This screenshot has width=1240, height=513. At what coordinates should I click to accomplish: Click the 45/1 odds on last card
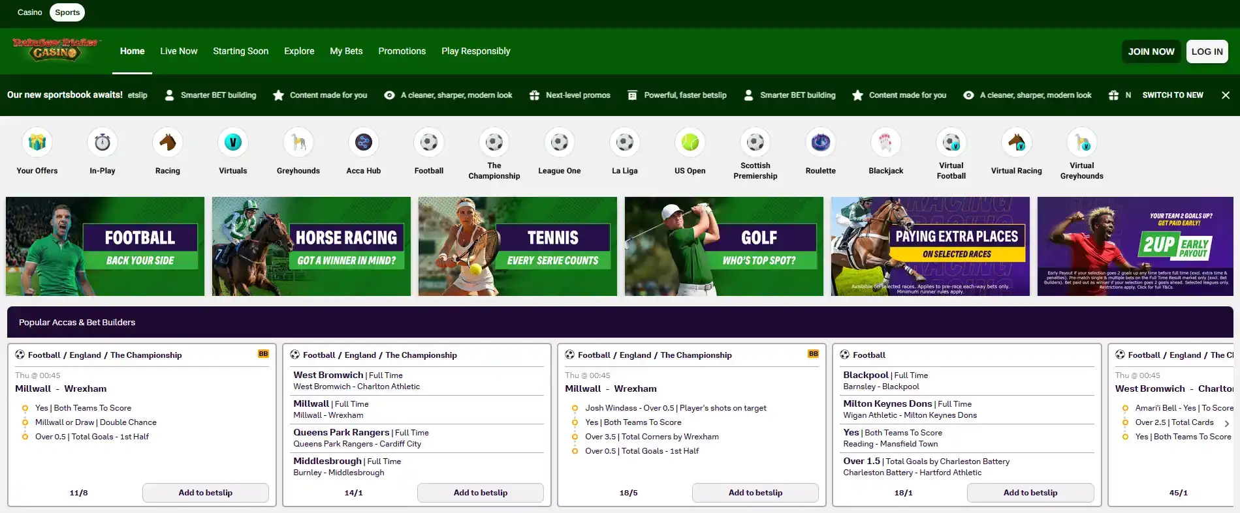tap(1179, 493)
